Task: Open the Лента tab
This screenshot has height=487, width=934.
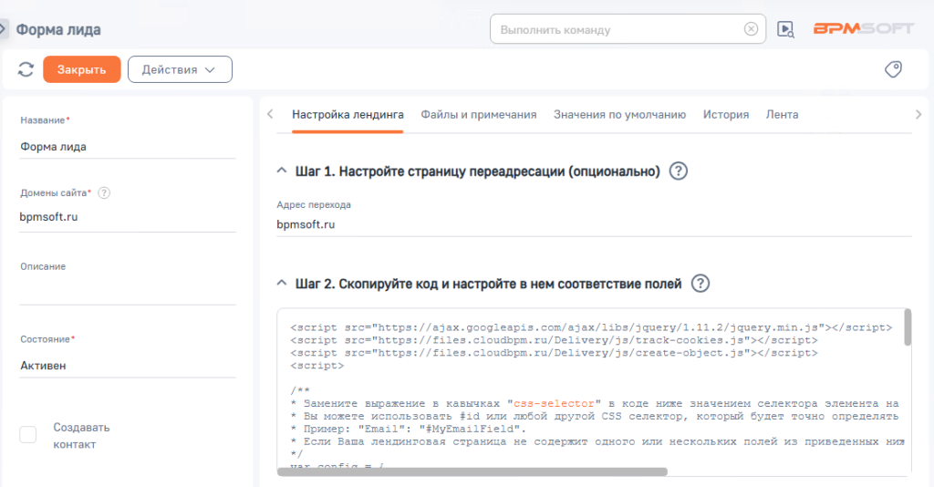Action: tap(782, 114)
